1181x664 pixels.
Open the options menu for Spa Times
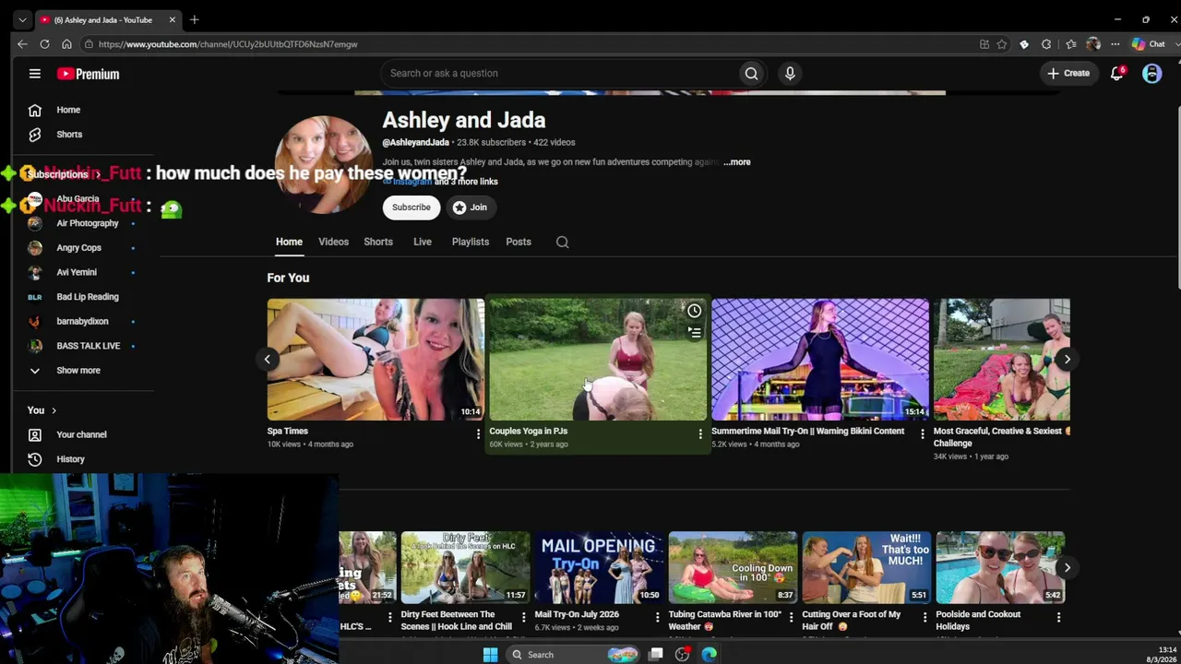coord(478,433)
